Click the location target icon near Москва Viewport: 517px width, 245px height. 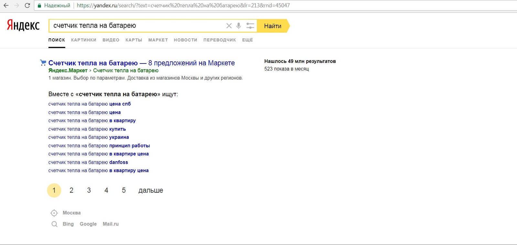coord(54,213)
